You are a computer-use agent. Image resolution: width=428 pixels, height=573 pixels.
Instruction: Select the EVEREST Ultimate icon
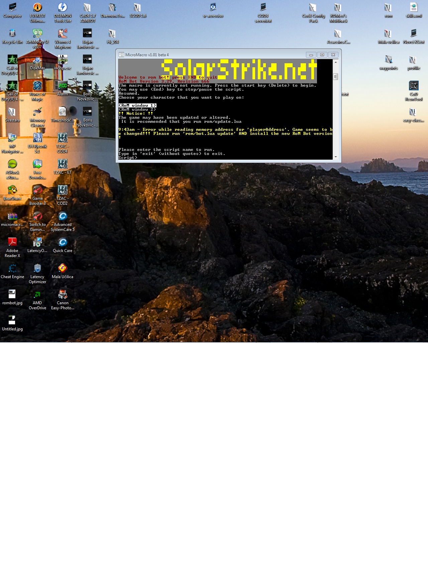coord(37,8)
